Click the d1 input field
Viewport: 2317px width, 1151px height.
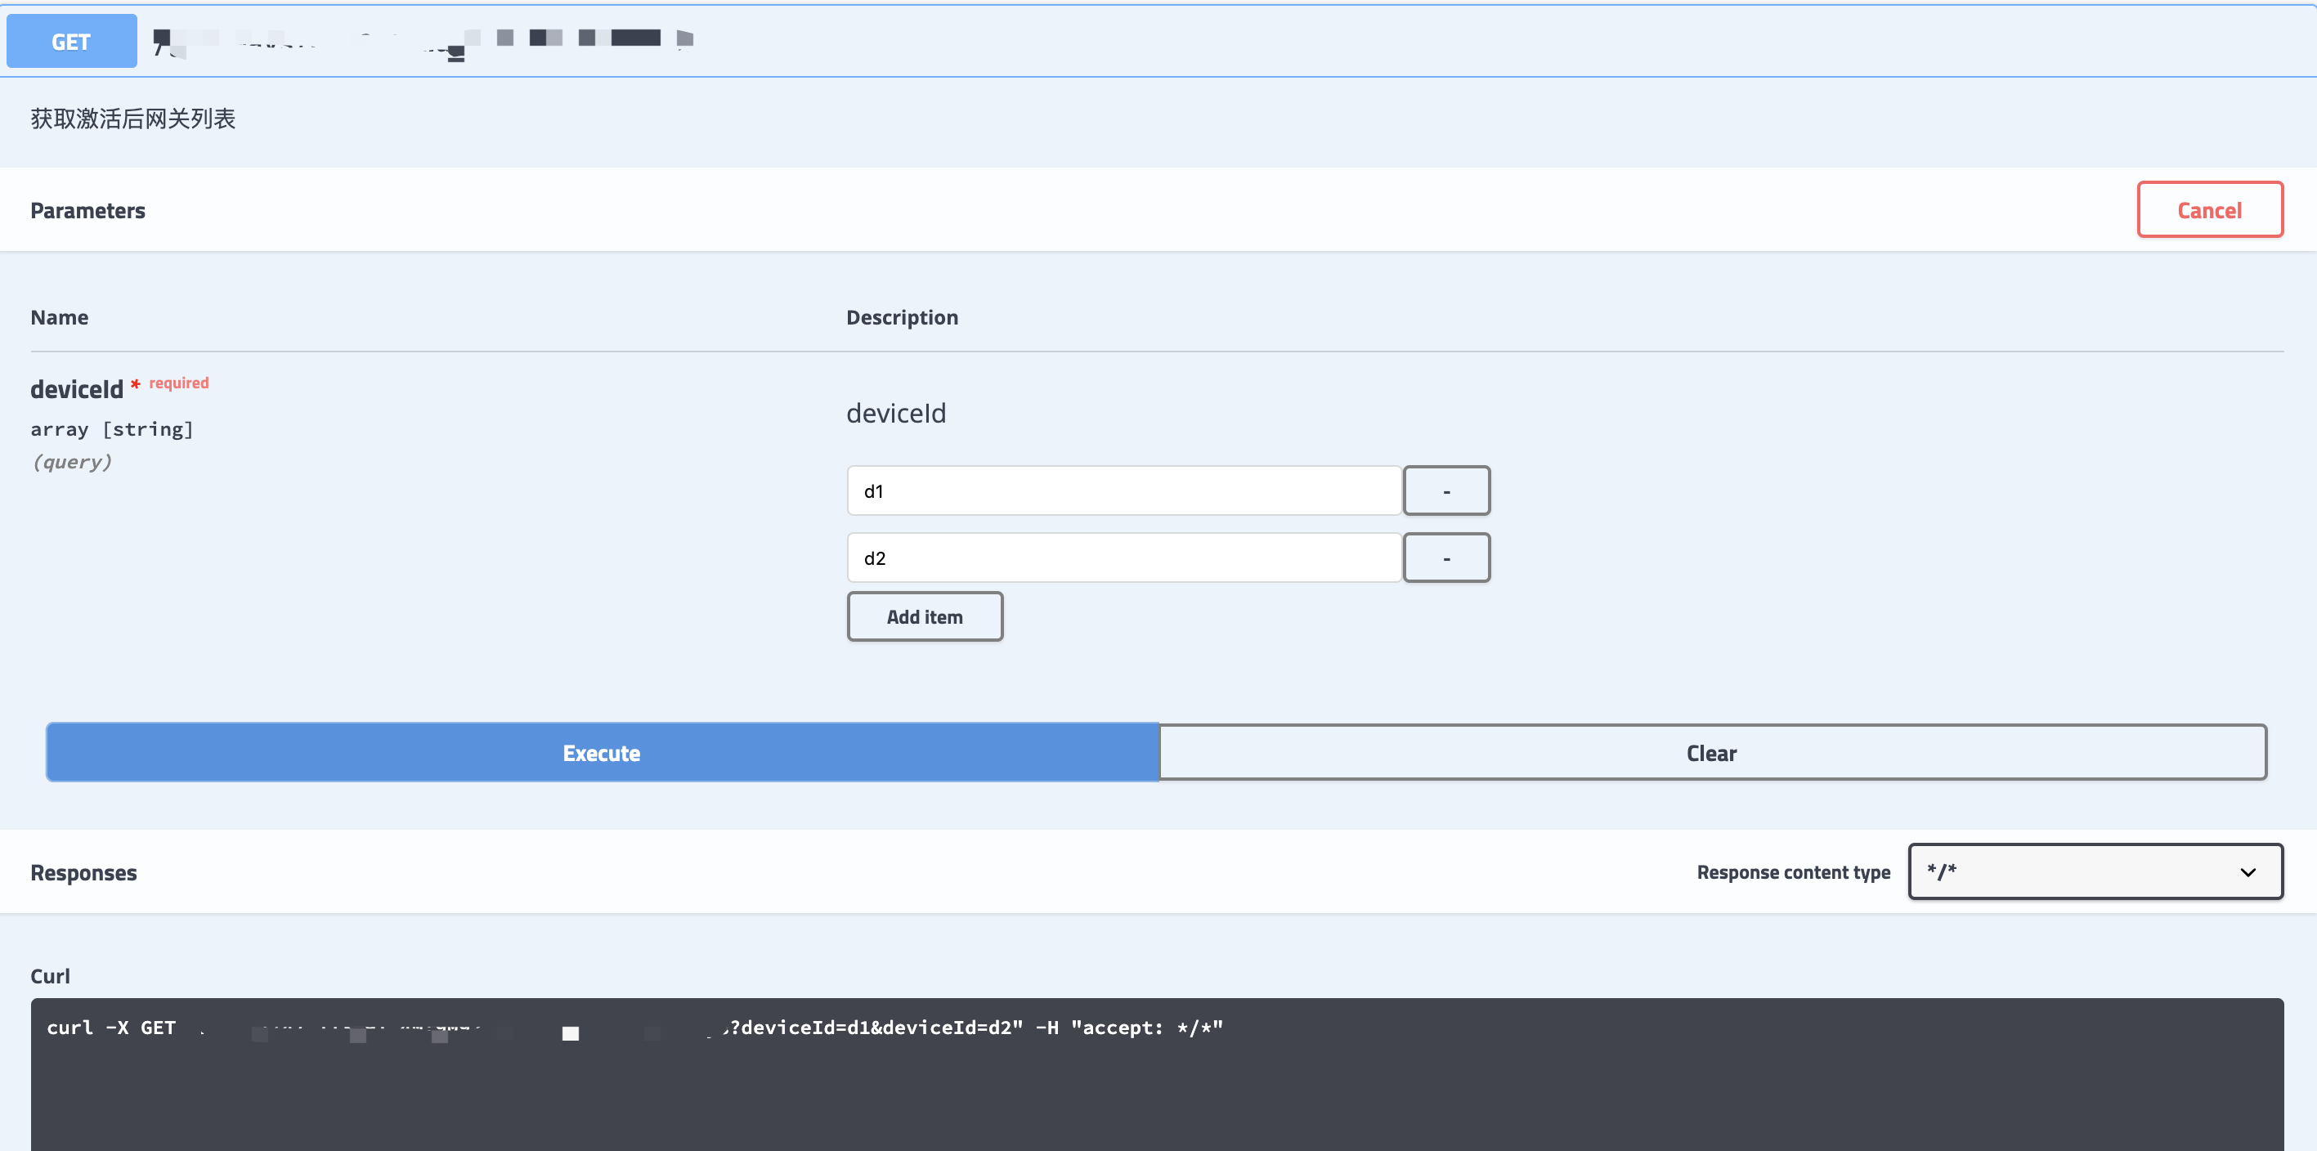click(1123, 491)
